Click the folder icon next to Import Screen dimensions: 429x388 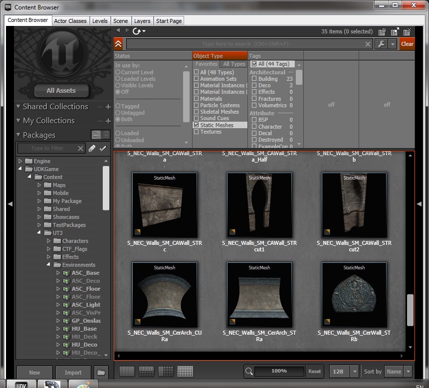tap(101, 373)
